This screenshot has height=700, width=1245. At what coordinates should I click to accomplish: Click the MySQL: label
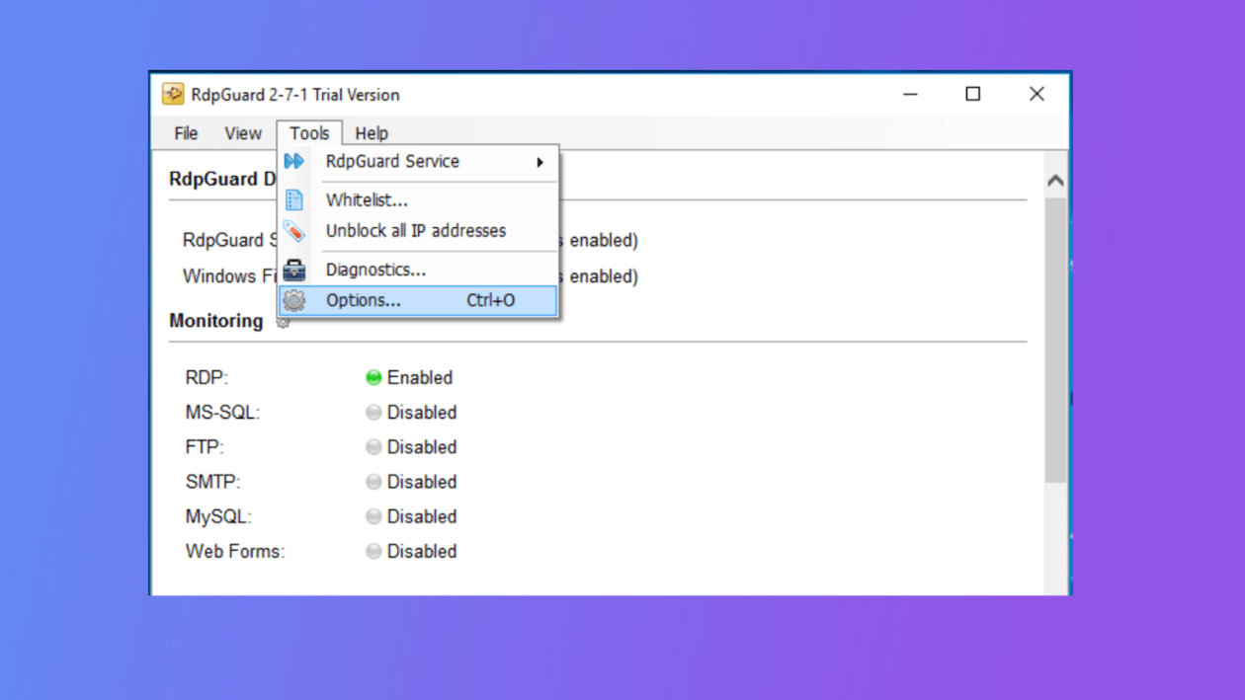point(218,516)
